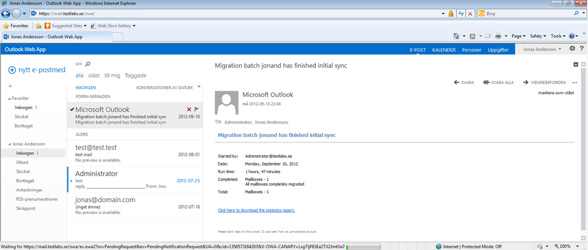Click the browser Forward button
Image resolution: width=588 pixels, height=250 pixels.
(16, 13)
